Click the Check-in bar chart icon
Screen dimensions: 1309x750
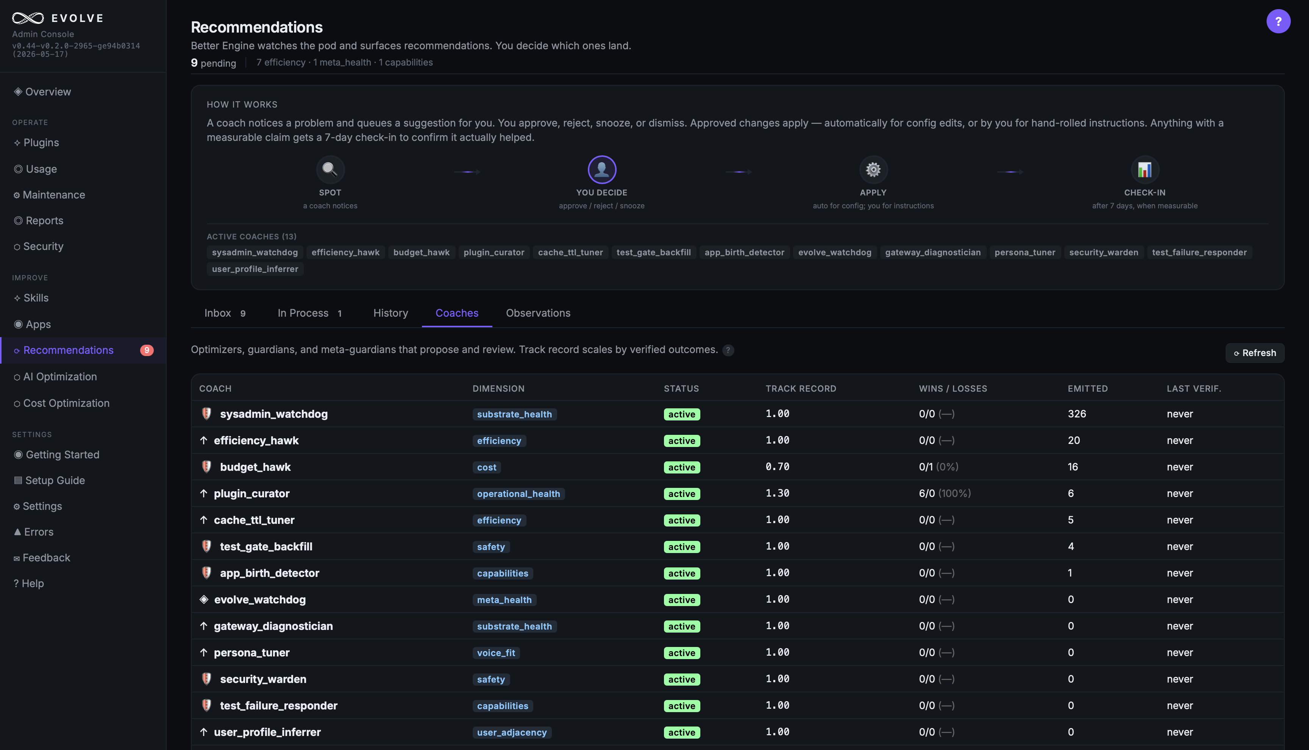[1144, 169]
